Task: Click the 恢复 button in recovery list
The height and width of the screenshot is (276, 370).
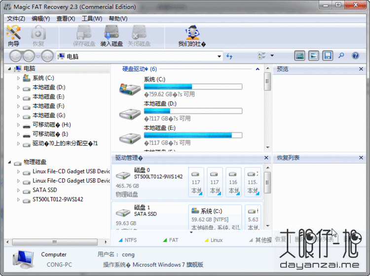Action: pyautogui.click(x=281, y=239)
